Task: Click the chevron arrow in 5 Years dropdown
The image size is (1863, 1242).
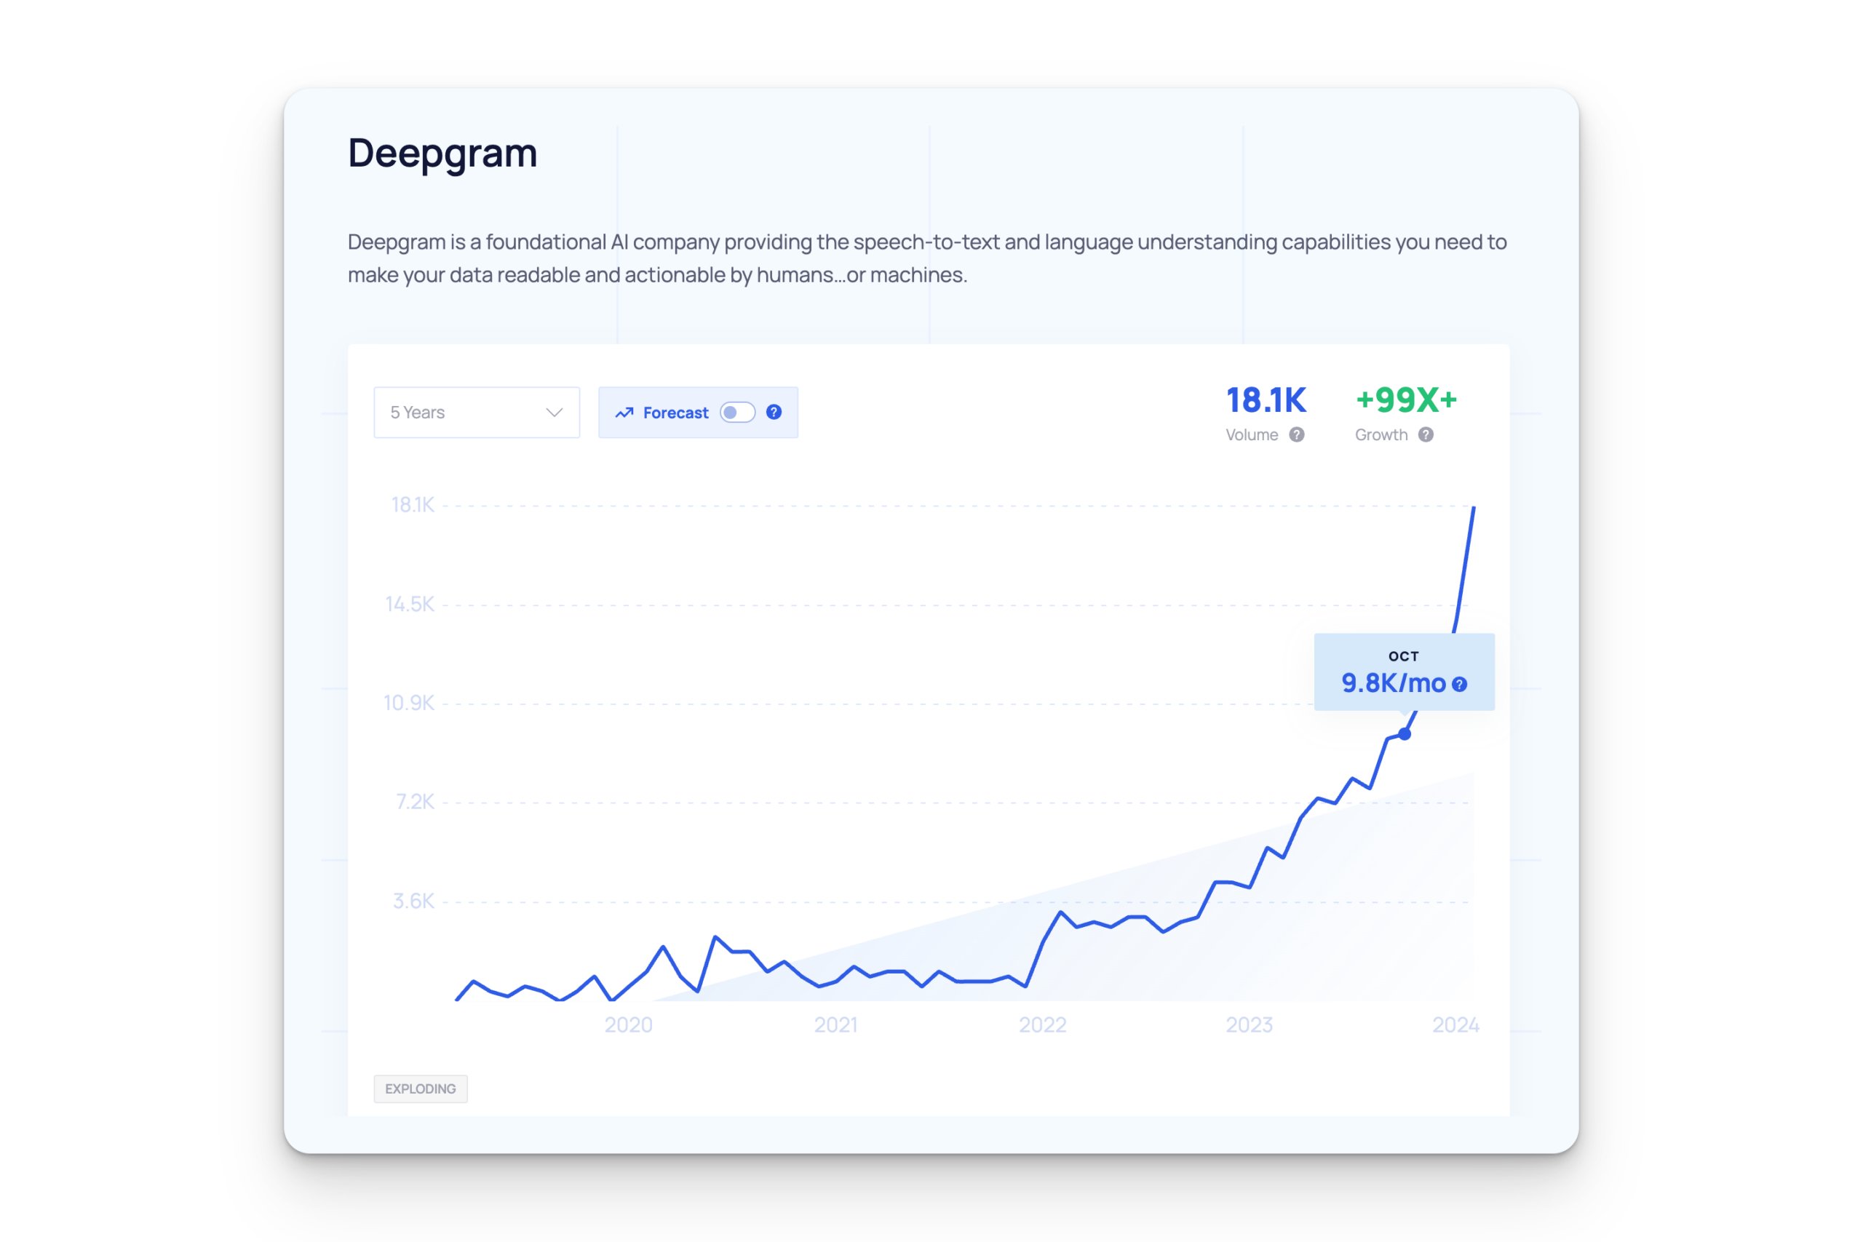Action: click(x=555, y=413)
